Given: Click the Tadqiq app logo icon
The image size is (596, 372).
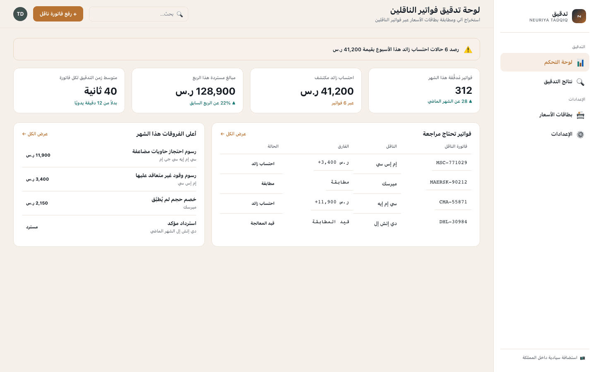Looking at the screenshot, I should pos(579,16).
